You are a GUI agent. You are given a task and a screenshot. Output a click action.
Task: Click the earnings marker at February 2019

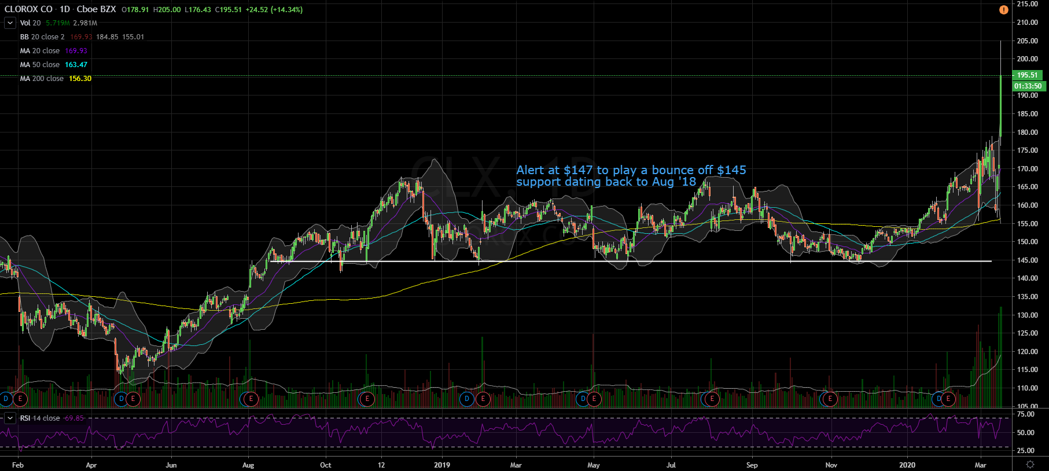(483, 399)
